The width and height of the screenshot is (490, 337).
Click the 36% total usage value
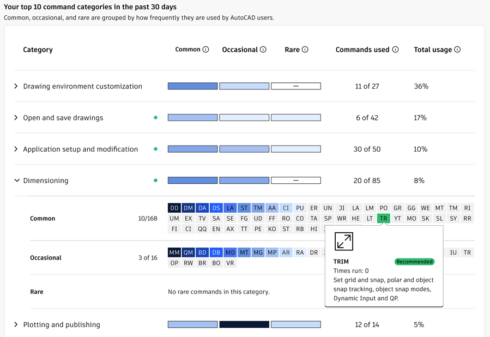click(x=421, y=86)
